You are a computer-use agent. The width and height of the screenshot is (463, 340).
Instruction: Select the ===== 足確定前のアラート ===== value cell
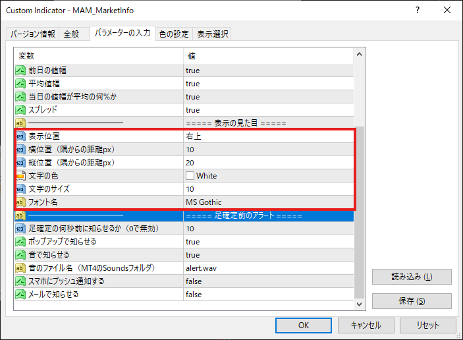point(269,215)
